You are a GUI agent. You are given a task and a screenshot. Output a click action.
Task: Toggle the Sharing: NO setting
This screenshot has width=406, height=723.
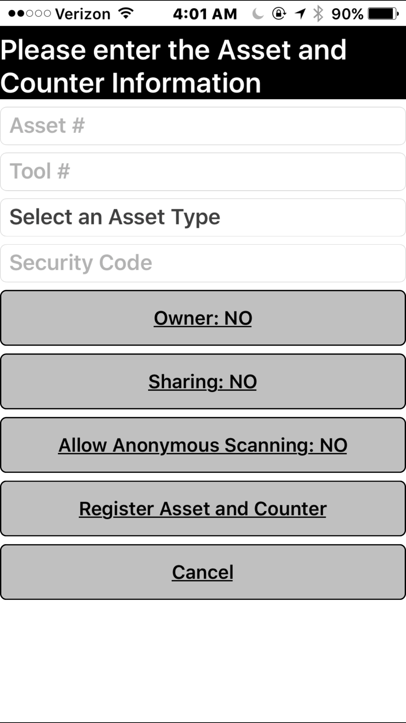click(203, 381)
